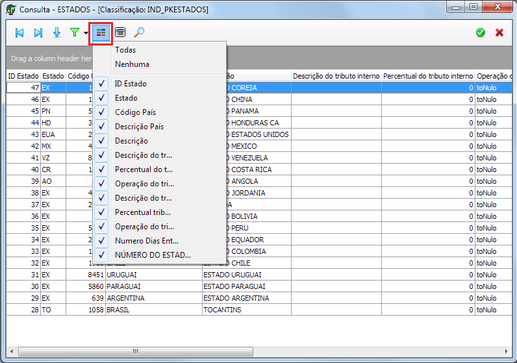517x363 pixels.
Task: Click the list view icon
Action: [x=120, y=32]
